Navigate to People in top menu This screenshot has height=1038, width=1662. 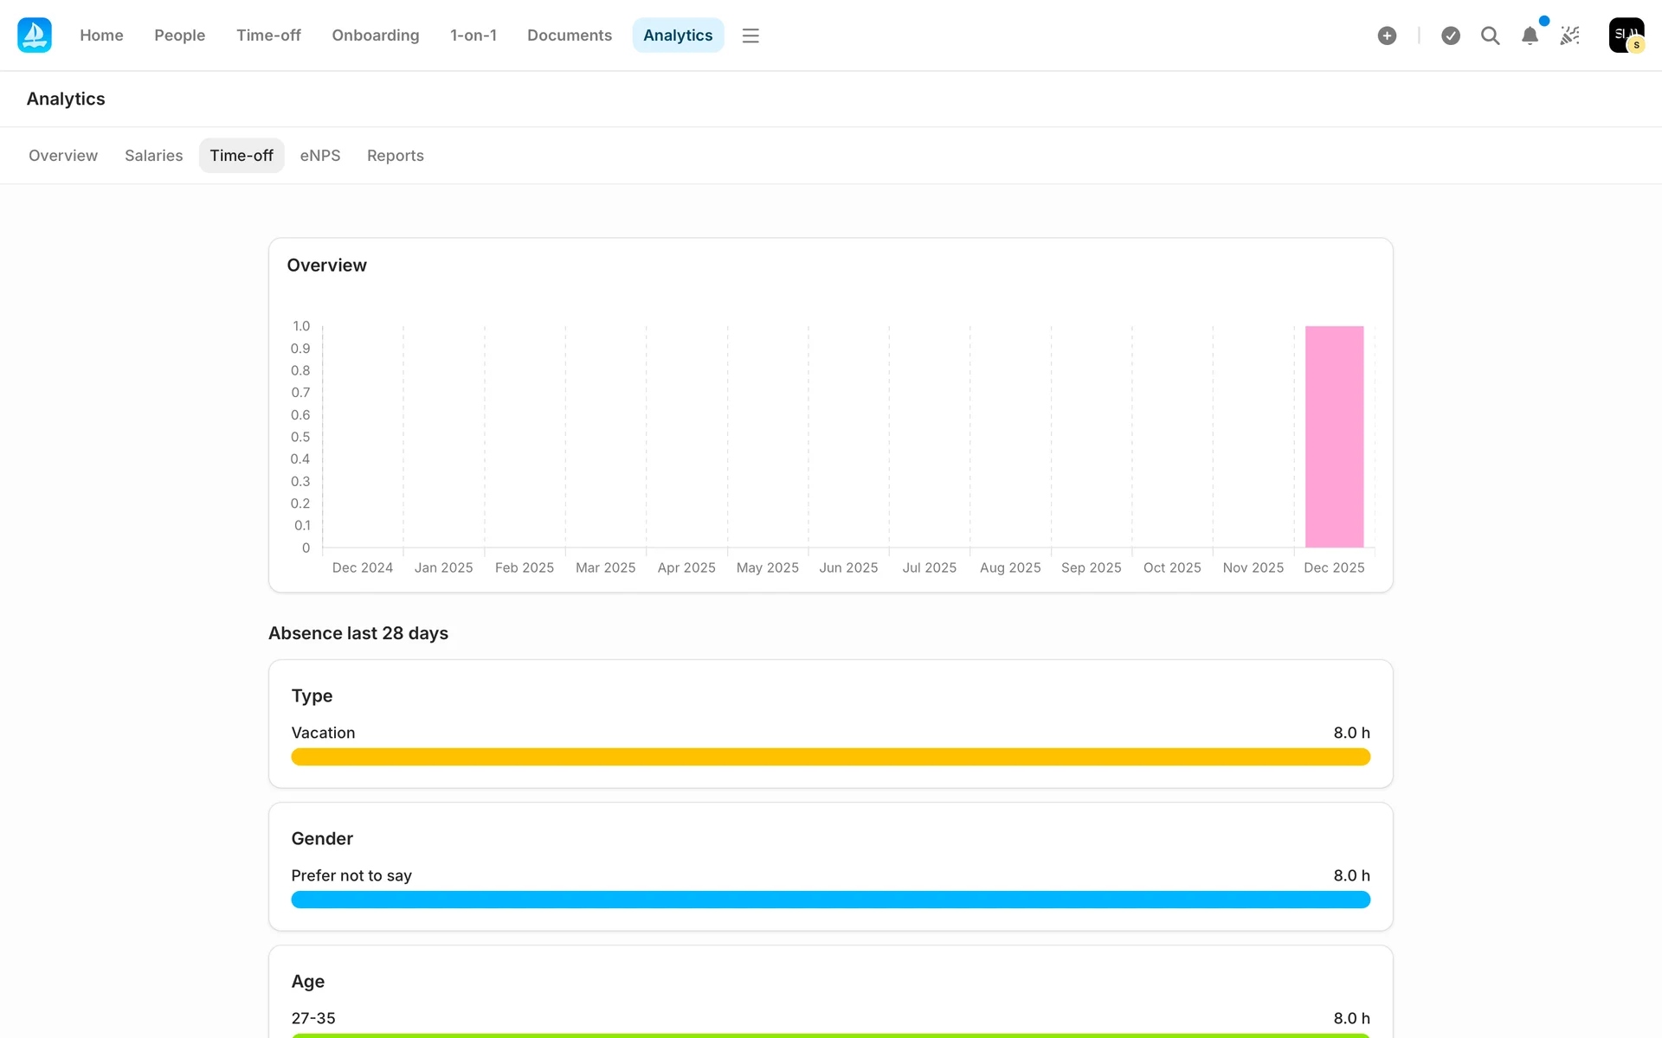tap(179, 35)
